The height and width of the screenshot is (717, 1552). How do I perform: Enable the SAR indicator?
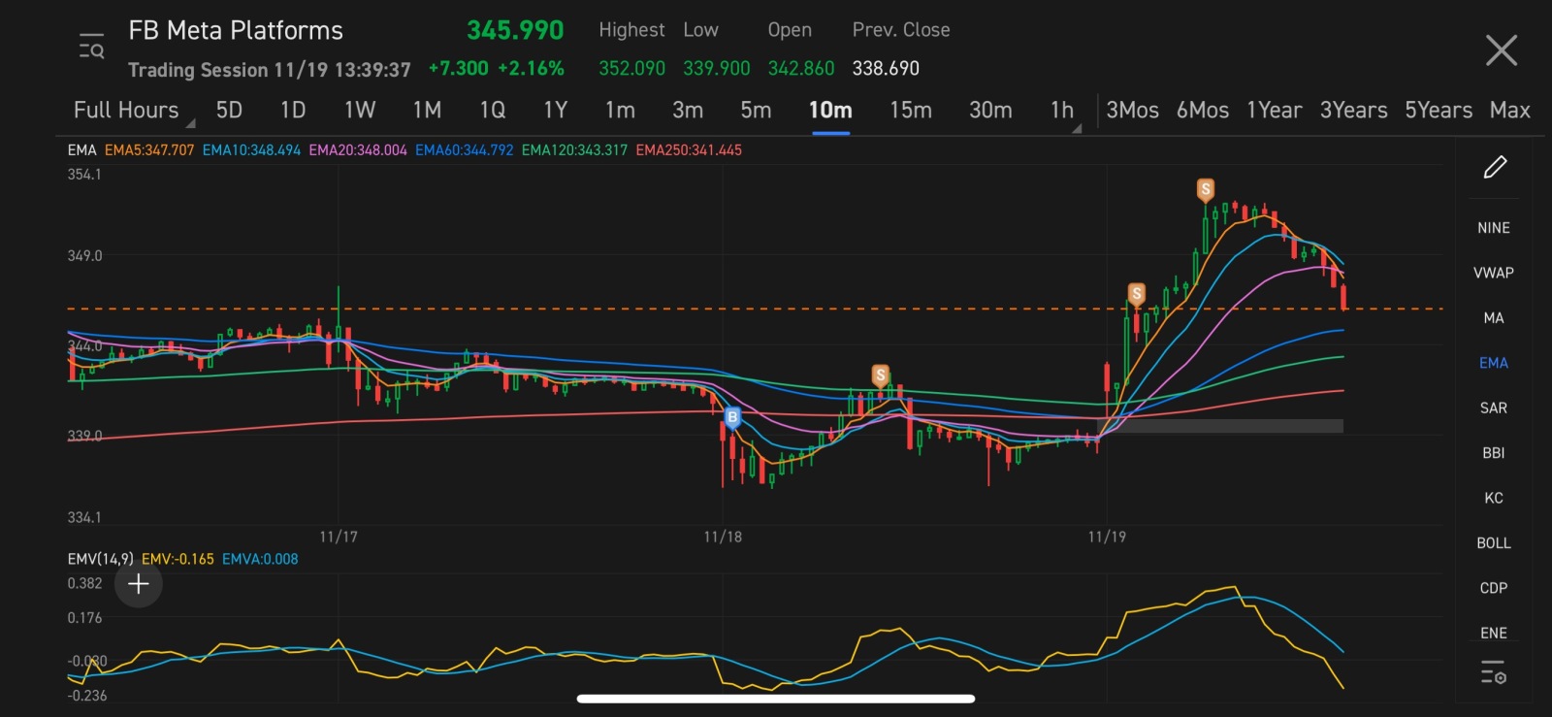point(1494,408)
